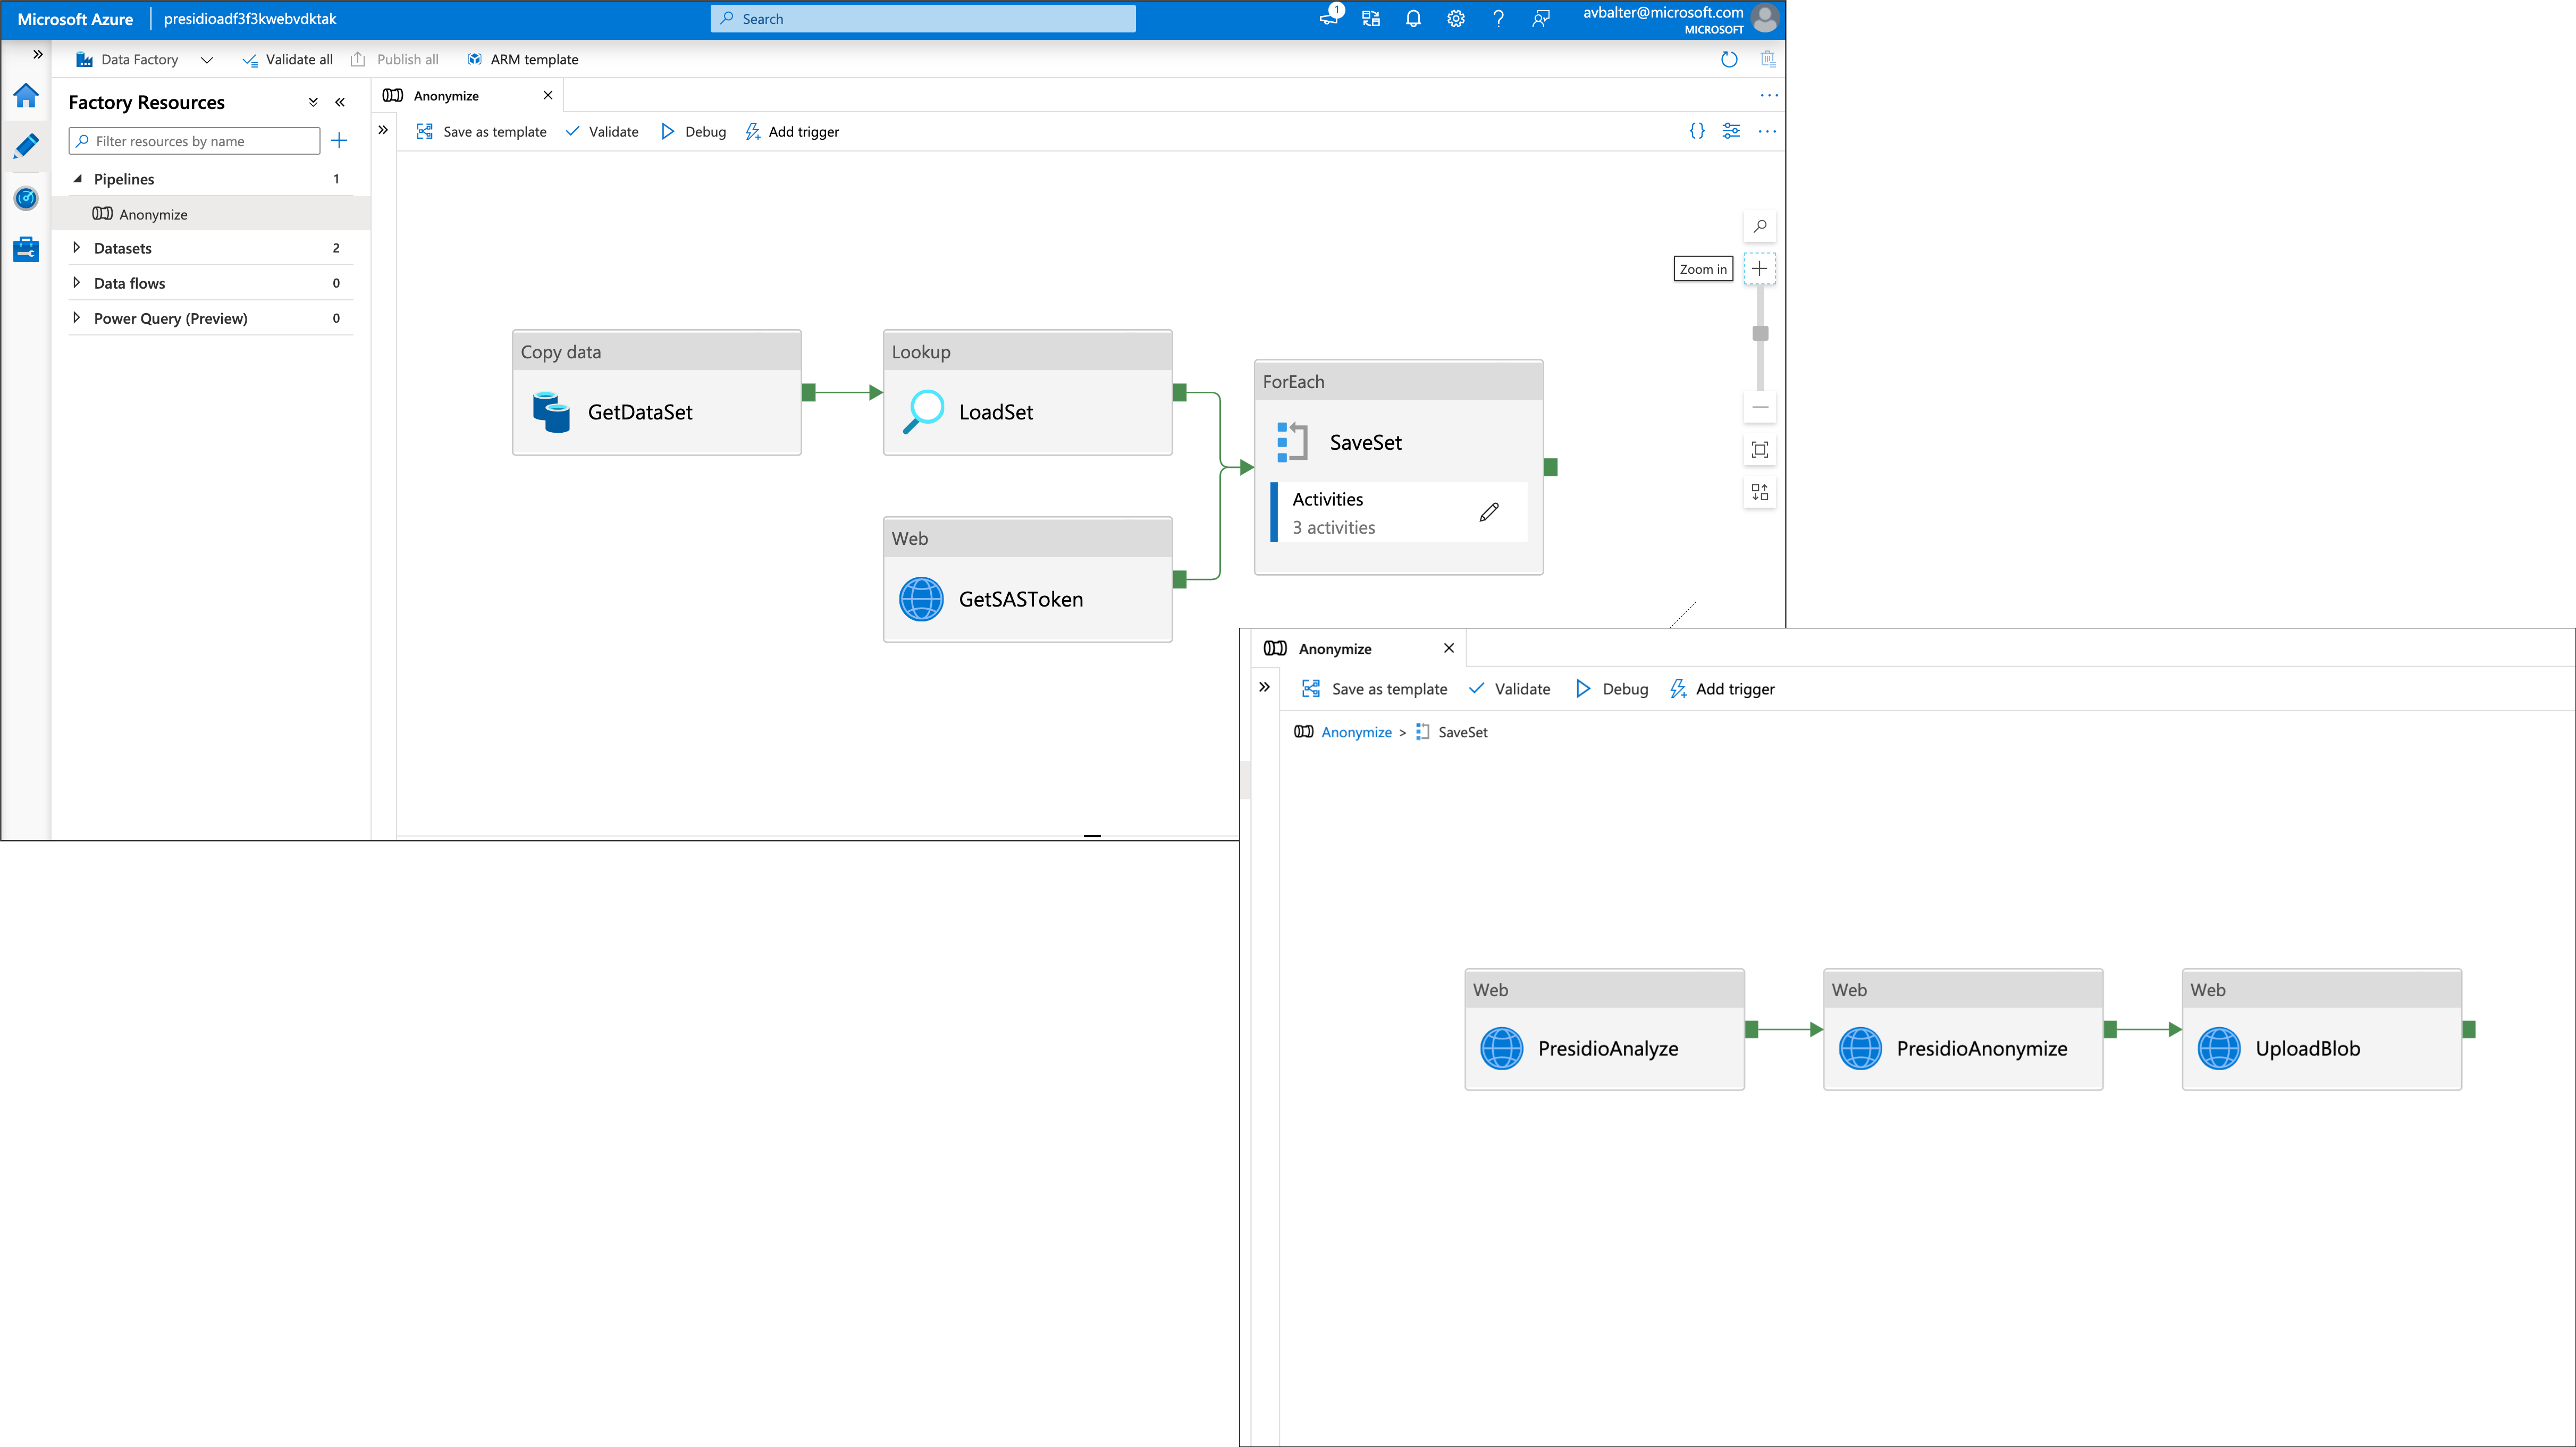Viewport: 2576px width, 1447px height.
Task: Click Validate all
Action: tap(288, 59)
